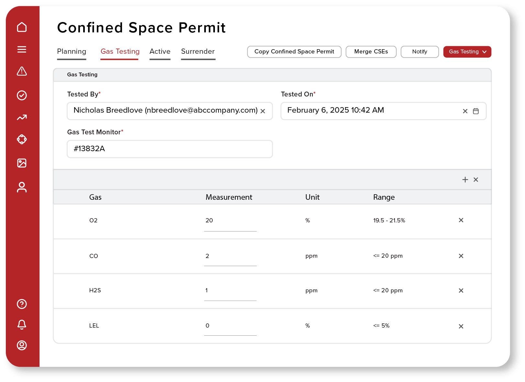Screen dimensions: 525x382
Task: Open the hamburger menu icon
Action: (22, 49)
